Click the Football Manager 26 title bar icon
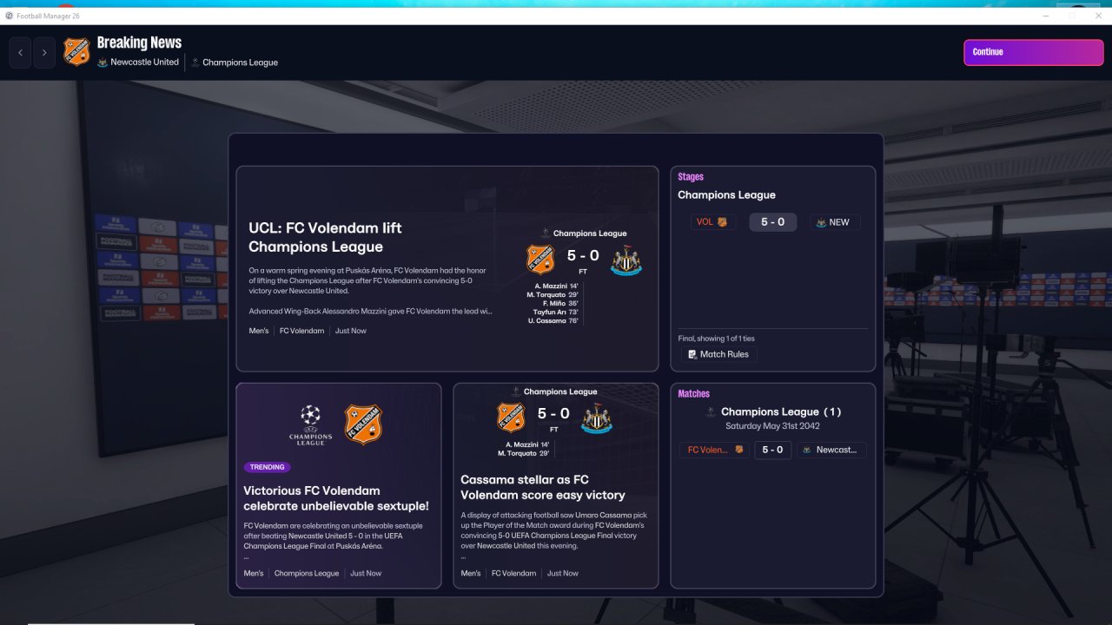This screenshot has height=625, width=1112. (x=9, y=16)
